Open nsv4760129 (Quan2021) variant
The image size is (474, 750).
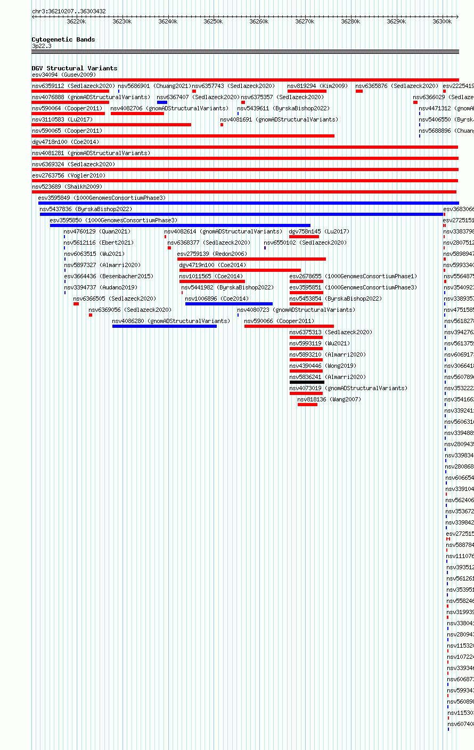click(x=97, y=231)
